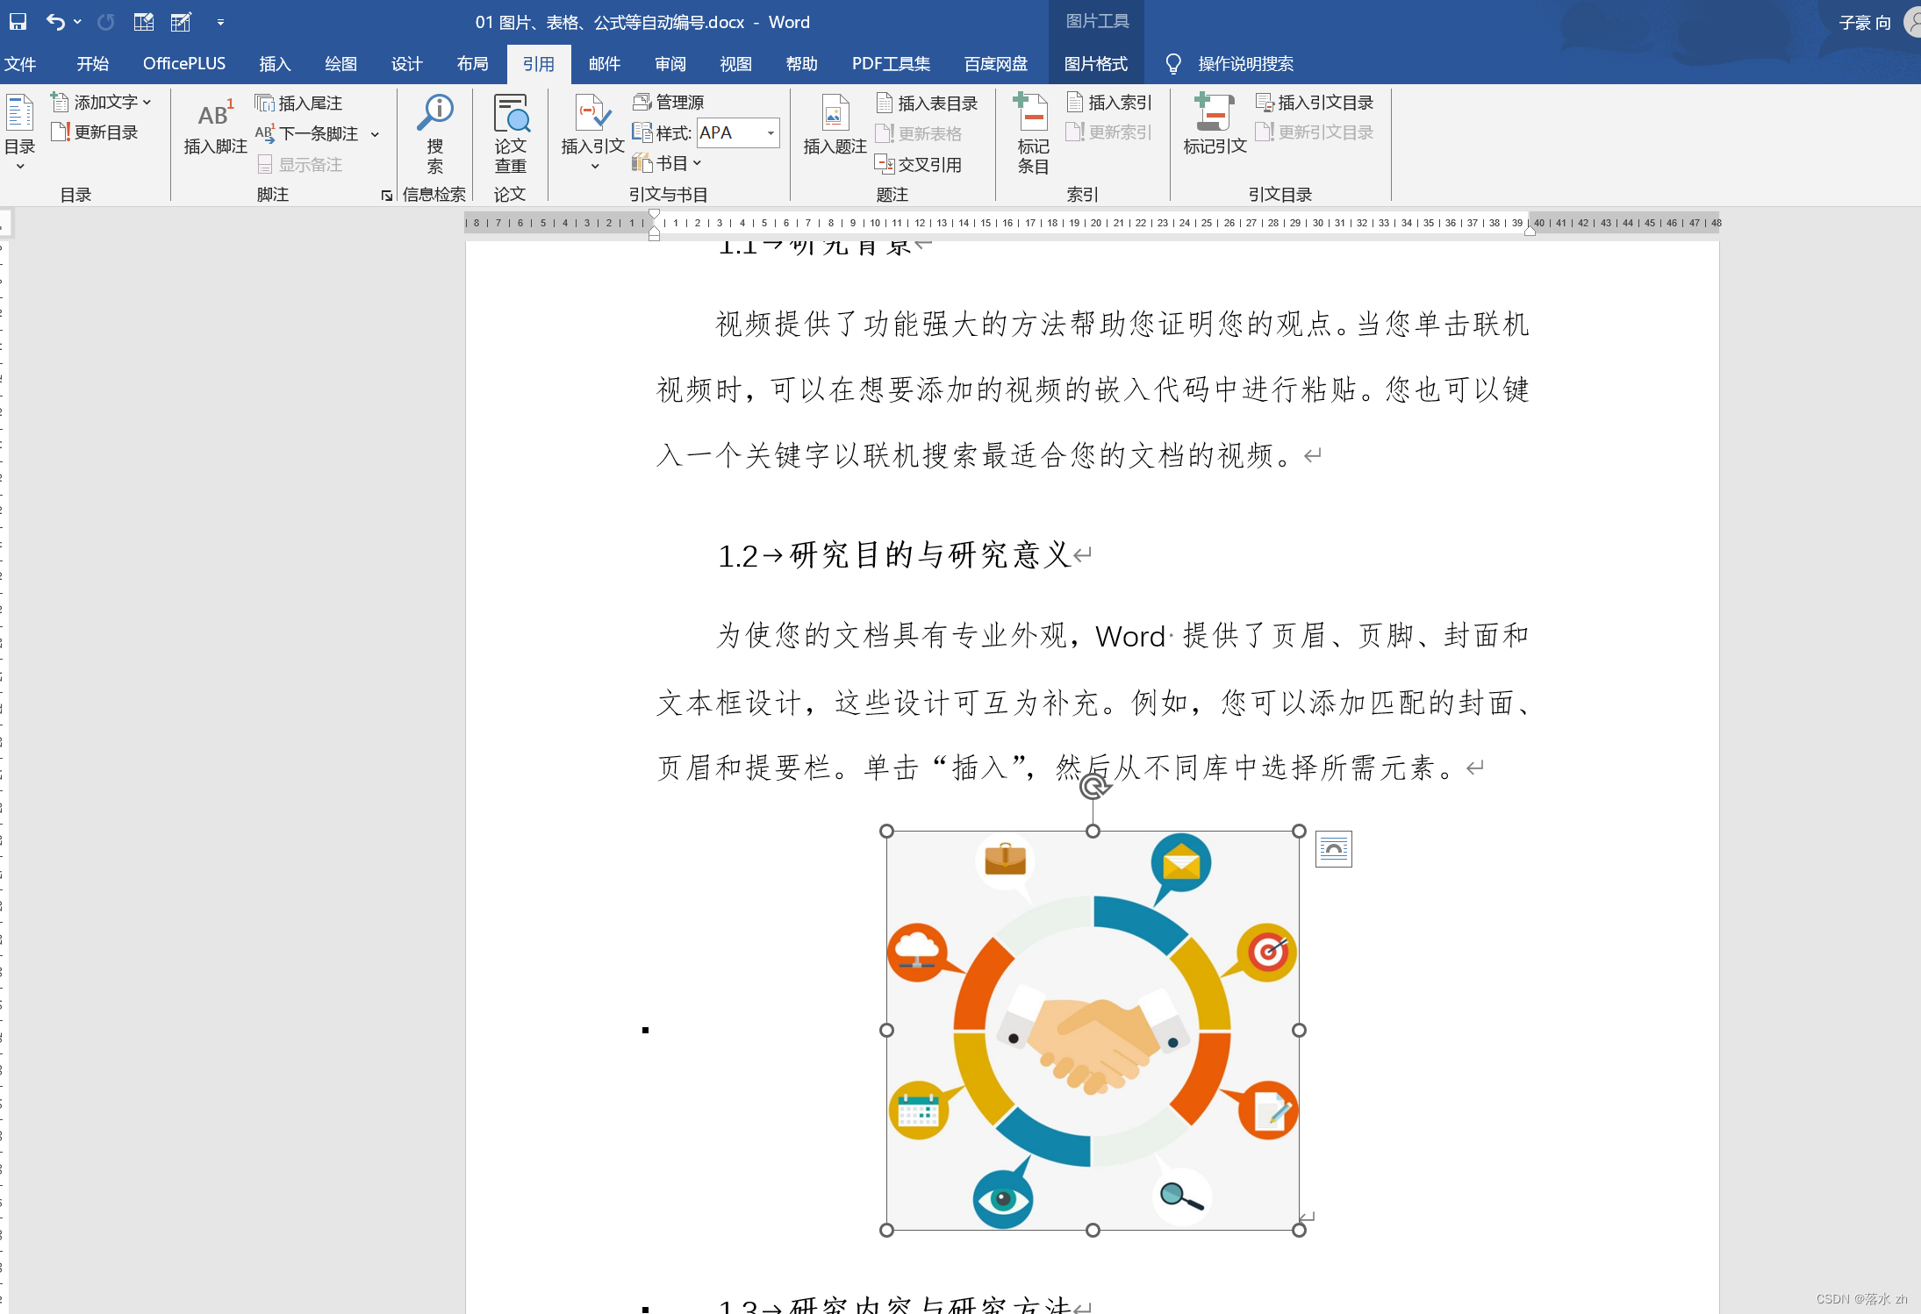Open the 目录 table of contents button
The height and width of the screenshot is (1314, 1921).
coord(20,132)
